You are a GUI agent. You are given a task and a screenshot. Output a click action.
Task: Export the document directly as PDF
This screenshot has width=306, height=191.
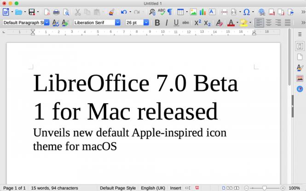(47, 12)
